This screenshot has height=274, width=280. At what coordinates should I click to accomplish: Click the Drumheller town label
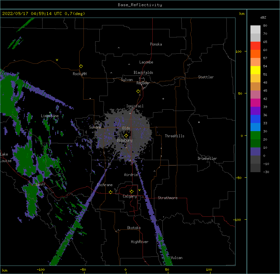(x=207, y=158)
